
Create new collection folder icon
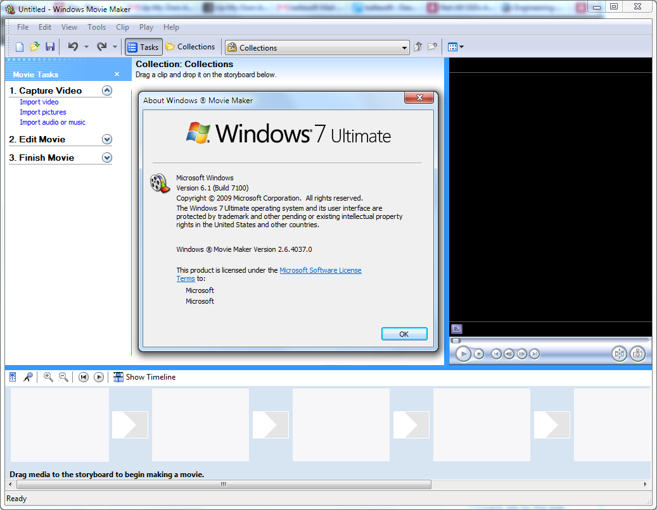(x=432, y=47)
